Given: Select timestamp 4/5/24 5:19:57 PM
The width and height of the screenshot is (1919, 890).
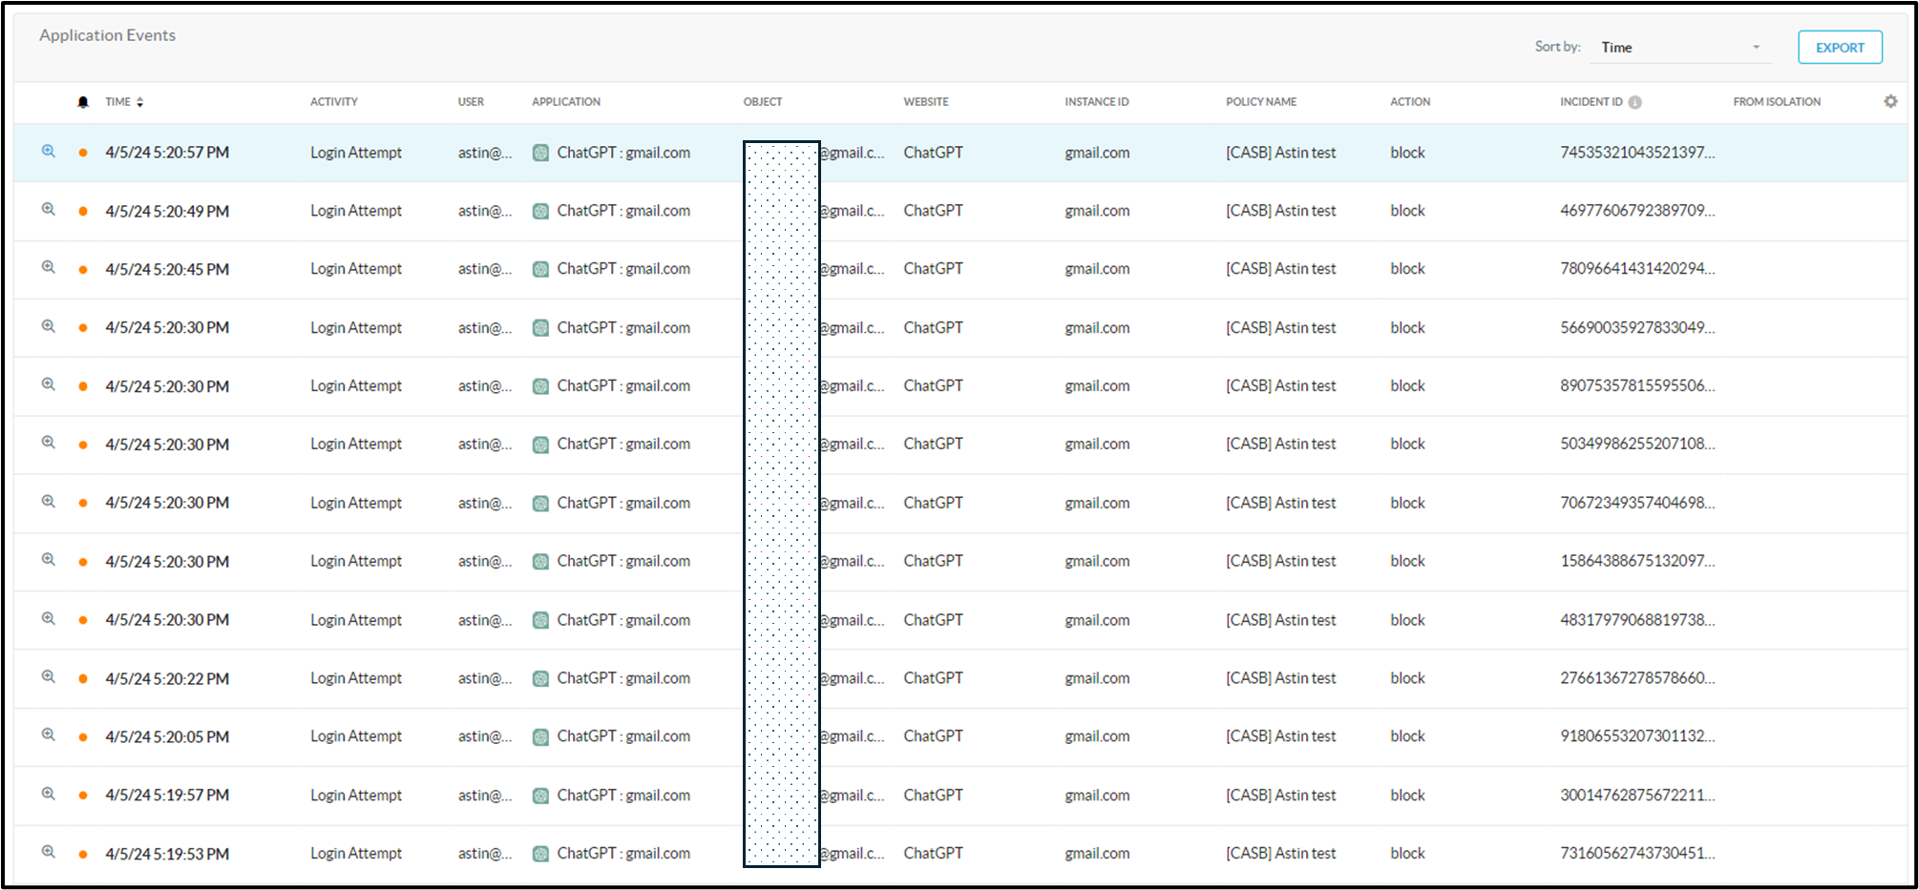Looking at the screenshot, I should [167, 796].
